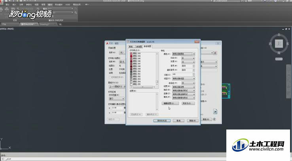Click the landscape orientation icon in Plot dialog
This screenshot has height=161, width=292.
coord(215,111)
